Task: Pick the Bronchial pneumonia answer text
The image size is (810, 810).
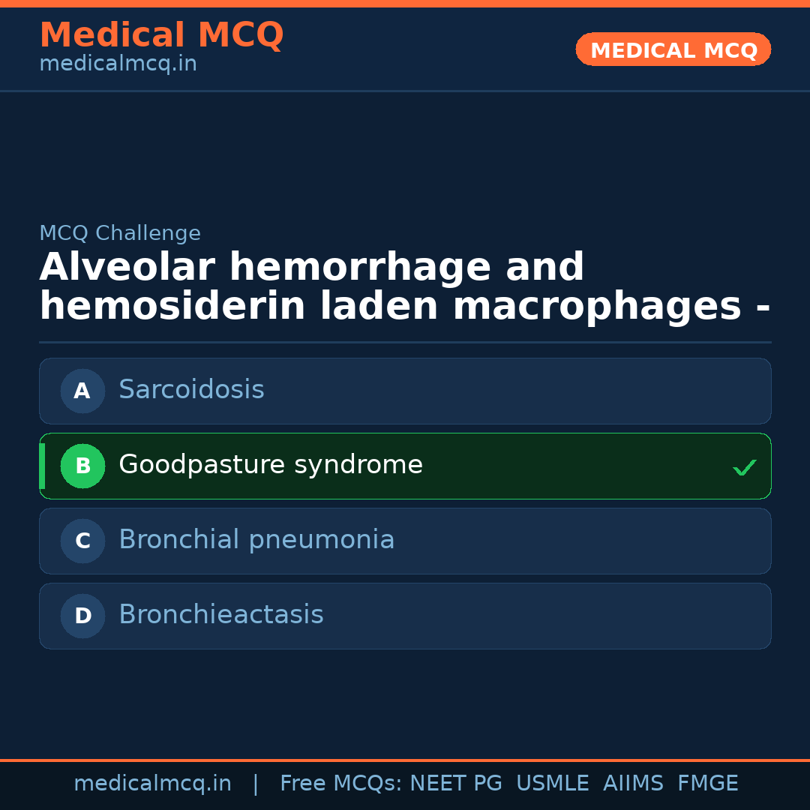Action: [x=256, y=540]
